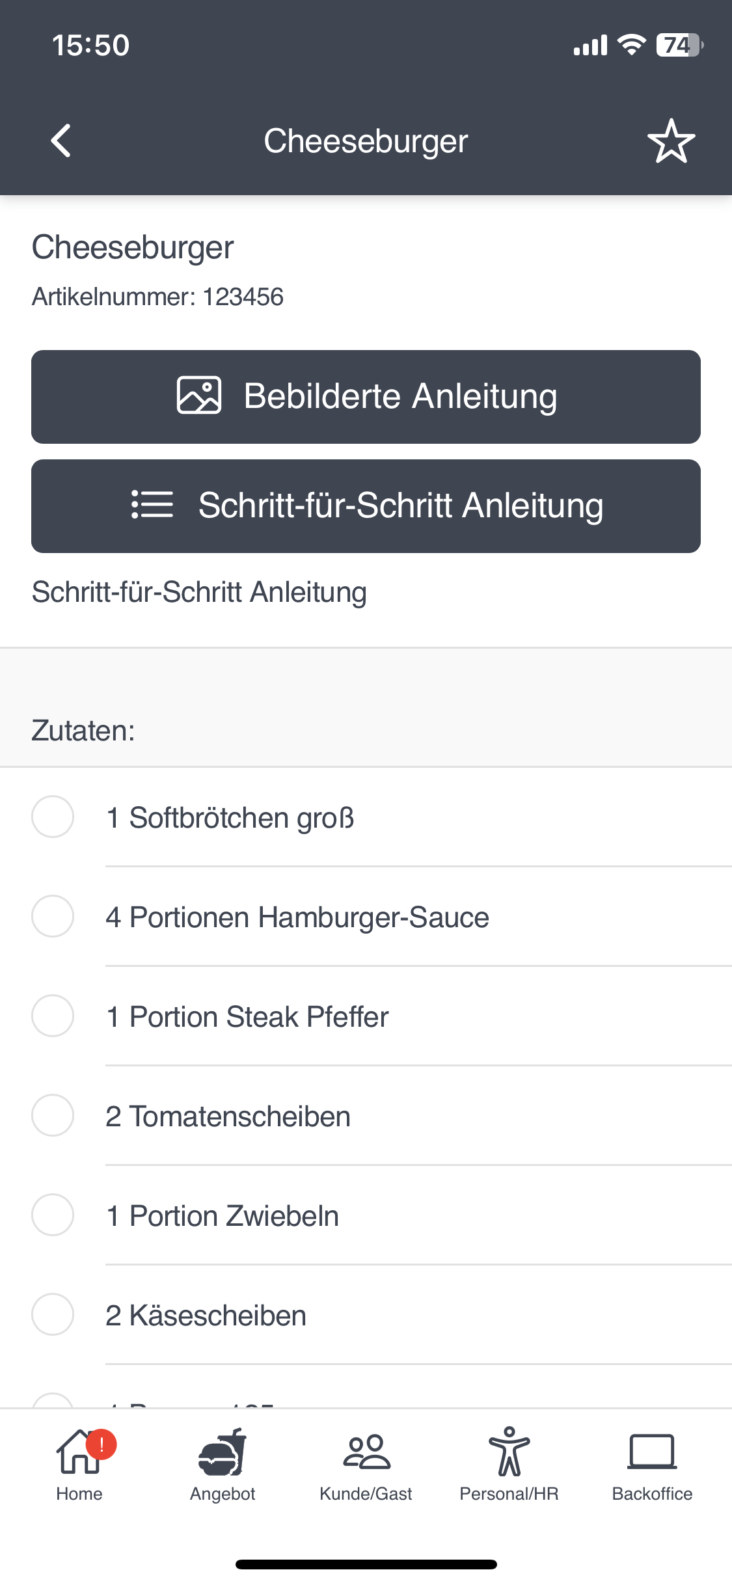Screen dimensions: 732x1585
Task: Select the 1 Portion Zwiebeln checkbox
Action: (53, 1215)
